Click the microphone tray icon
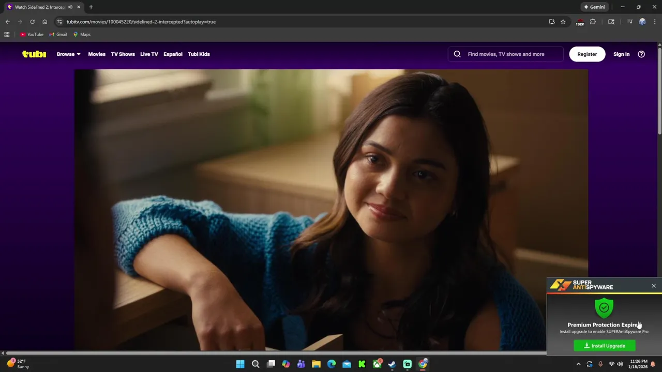Viewport: 662px width, 372px height. (600, 364)
